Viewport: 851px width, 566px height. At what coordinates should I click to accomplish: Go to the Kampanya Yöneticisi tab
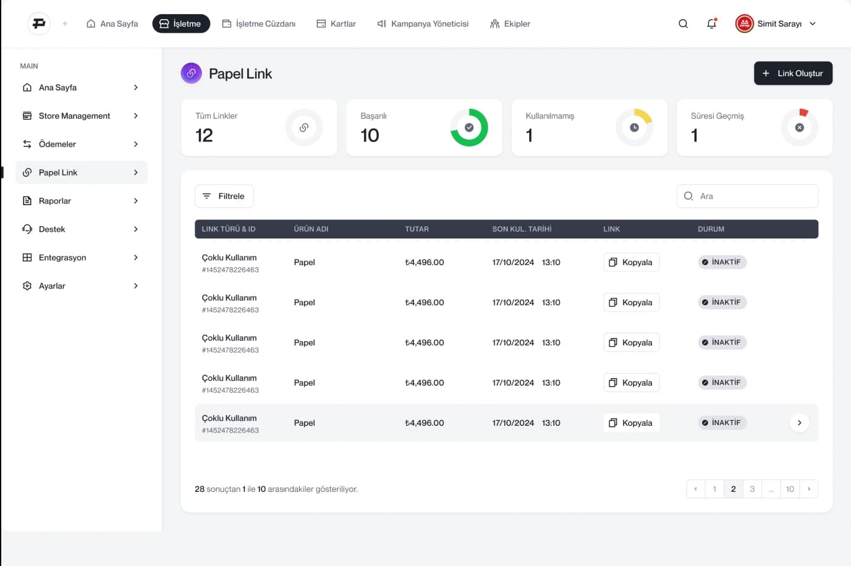(423, 23)
